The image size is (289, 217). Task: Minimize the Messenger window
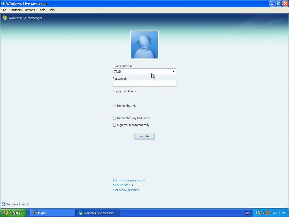[272, 3]
